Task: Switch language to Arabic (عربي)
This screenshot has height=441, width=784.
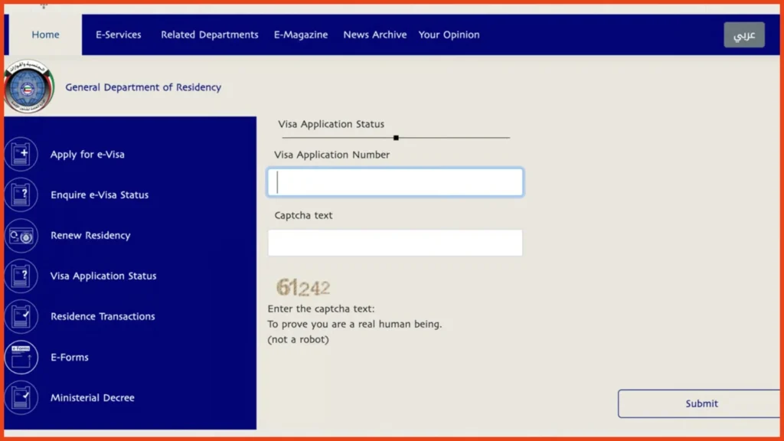Action: coord(744,34)
